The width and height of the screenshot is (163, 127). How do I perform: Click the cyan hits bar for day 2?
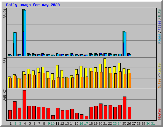[x=15, y=44]
